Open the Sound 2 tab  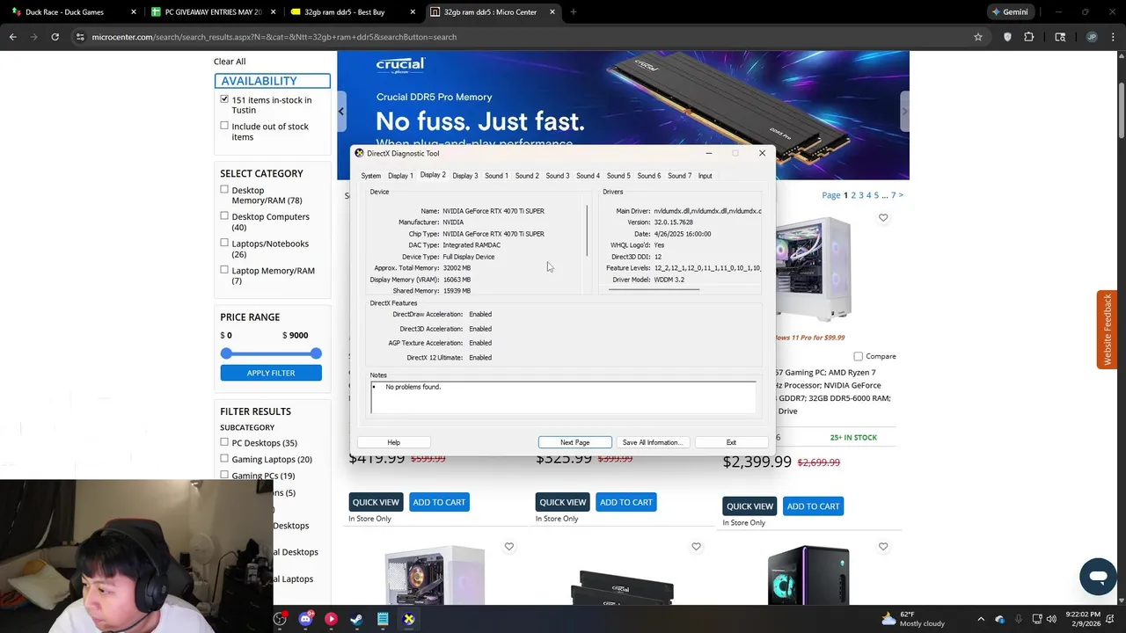coord(527,176)
